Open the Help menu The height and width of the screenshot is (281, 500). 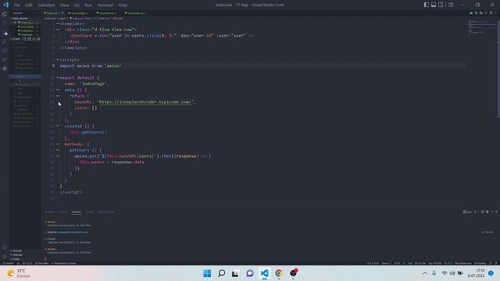click(x=123, y=5)
